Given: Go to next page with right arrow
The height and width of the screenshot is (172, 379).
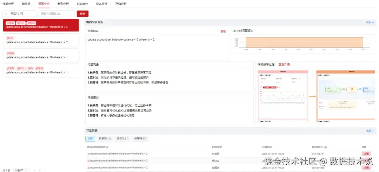Looking at the screenshot, I should click(45, 170).
